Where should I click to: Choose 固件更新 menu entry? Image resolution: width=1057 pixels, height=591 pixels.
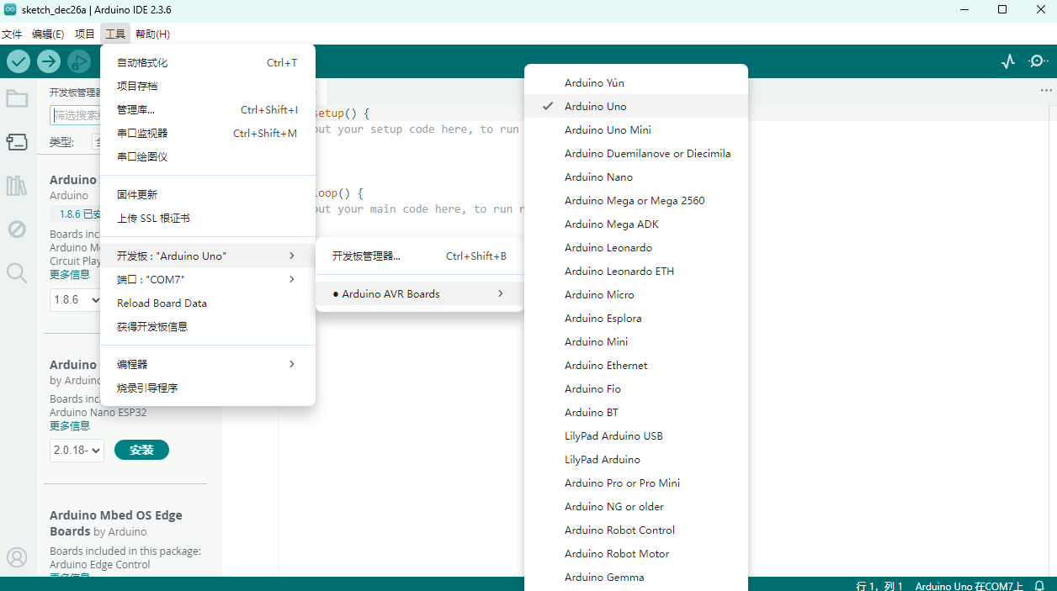[207, 194]
